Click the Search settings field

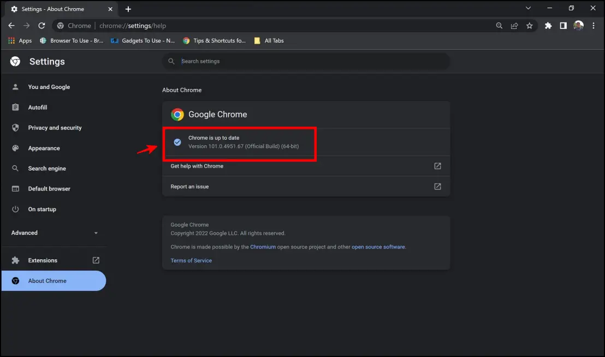306,61
